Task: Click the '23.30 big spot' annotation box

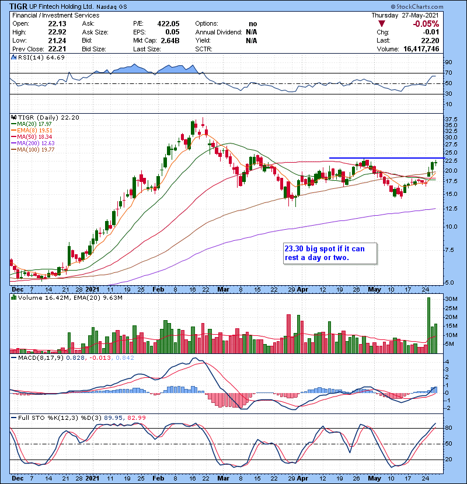Action: tap(330, 253)
